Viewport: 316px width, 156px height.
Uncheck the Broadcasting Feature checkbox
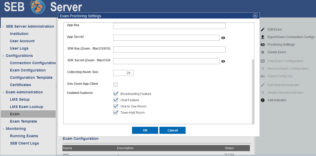116,94
